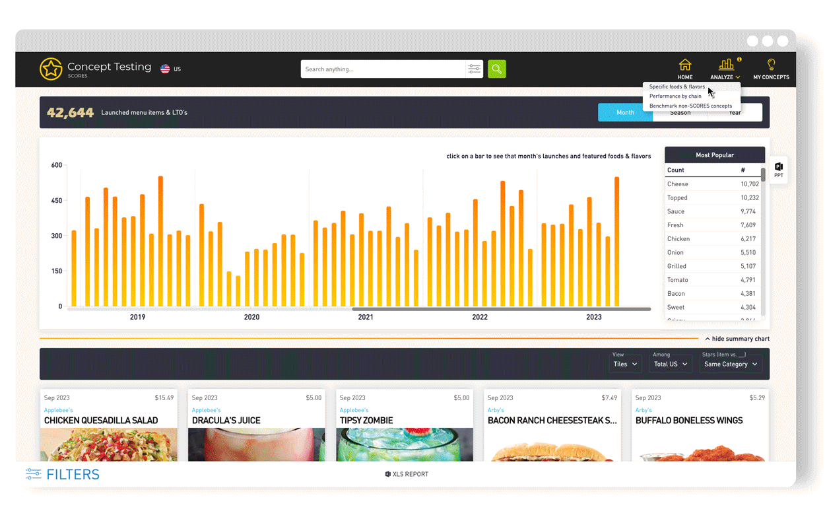The image size is (825, 519).
Task: Switch chart grouping to Year
Action: [735, 114]
